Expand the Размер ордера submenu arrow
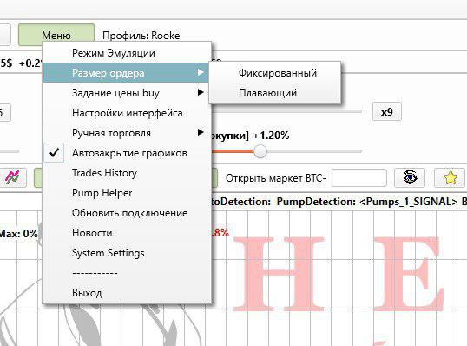467x346 pixels. (x=201, y=72)
